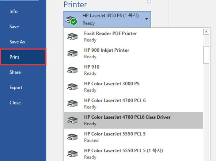Choose HP Color LaserJet 5550 PCL 5 (1 복사)
The image size is (216, 161).
(x=134, y=154)
